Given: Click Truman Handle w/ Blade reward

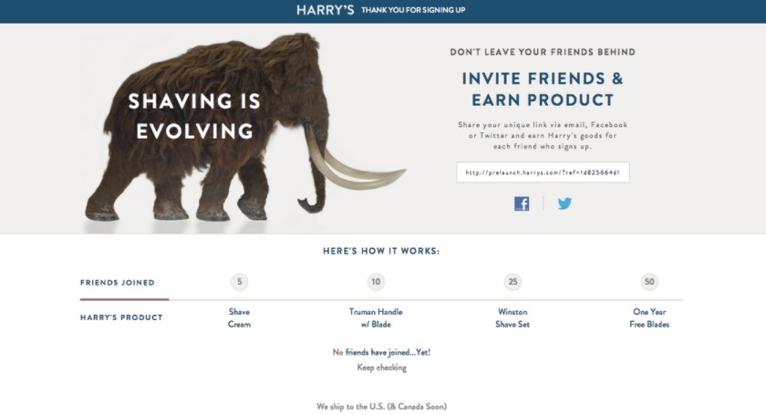Looking at the screenshot, I should coord(376,317).
